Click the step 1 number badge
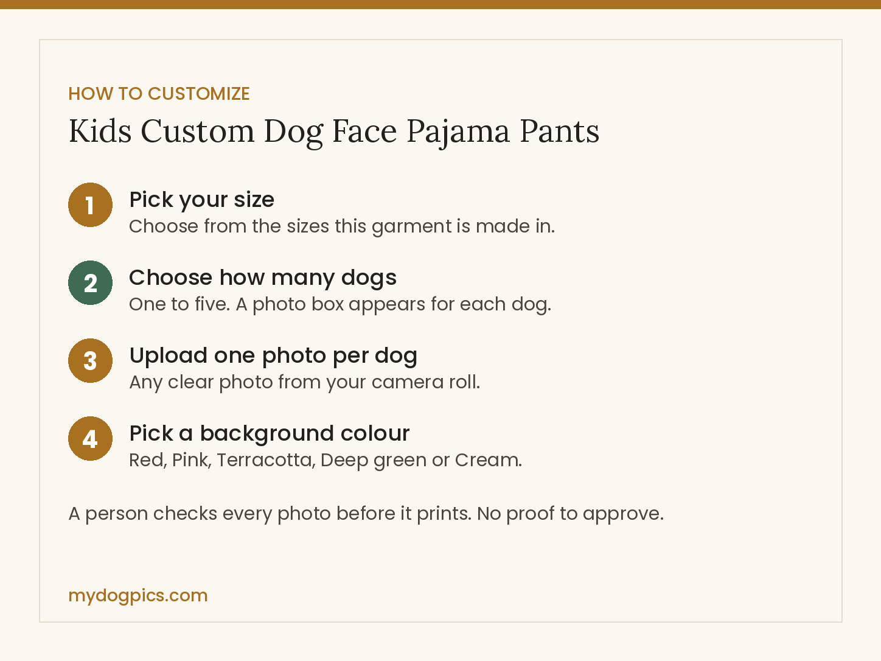 click(90, 205)
